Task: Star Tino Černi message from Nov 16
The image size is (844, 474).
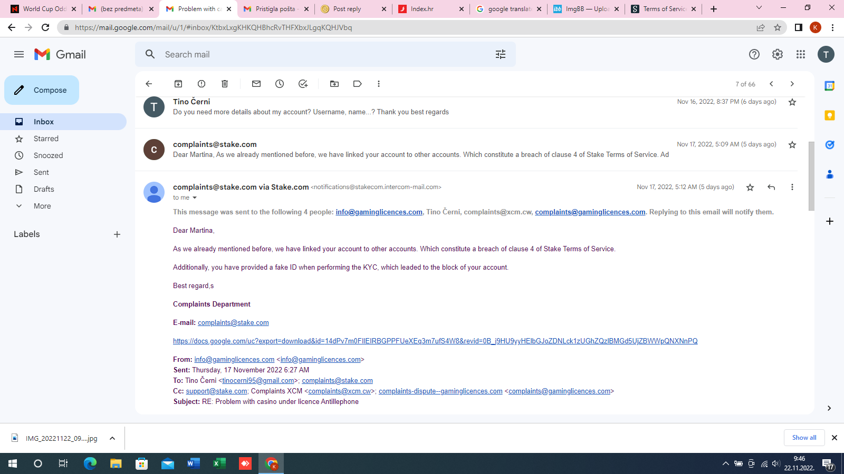Action: click(x=792, y=102)
